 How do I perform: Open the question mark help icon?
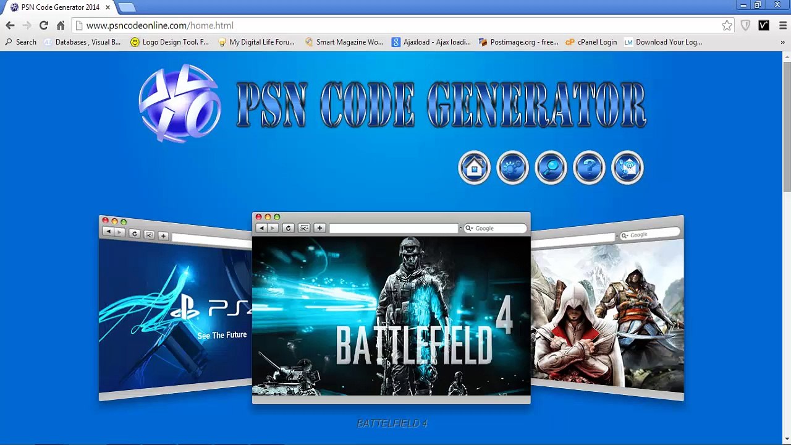click(589, 167)
